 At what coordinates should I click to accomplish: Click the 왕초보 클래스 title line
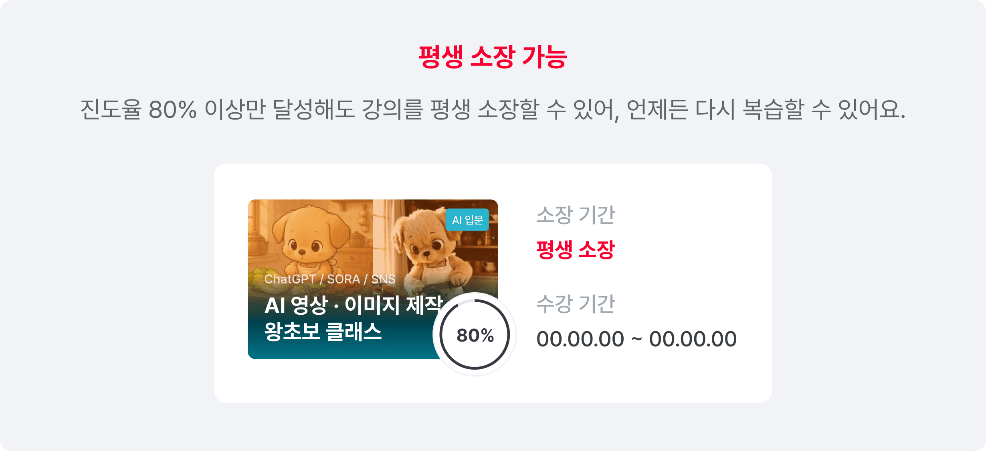323,332
